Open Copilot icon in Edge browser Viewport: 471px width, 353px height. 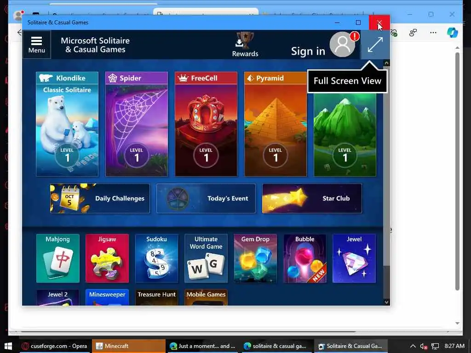pyautogui.click(x=453, y=33)
